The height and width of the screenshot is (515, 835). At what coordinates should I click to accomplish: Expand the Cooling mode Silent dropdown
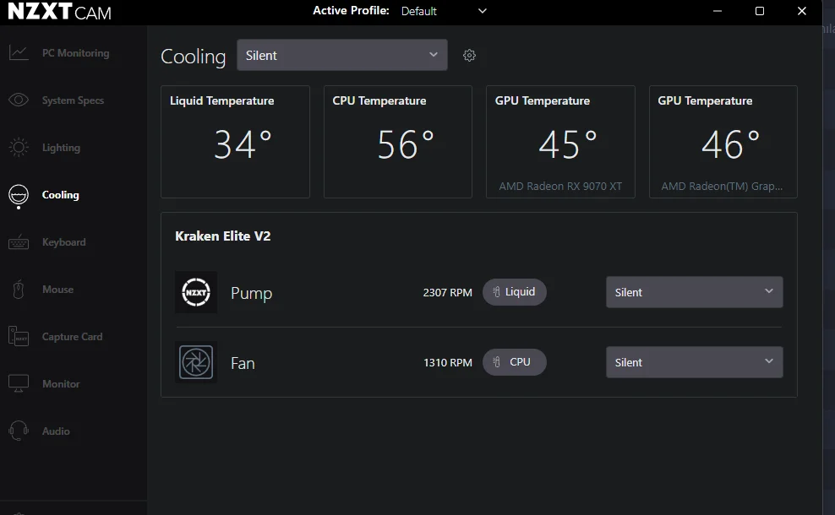[x=342, y=55]
